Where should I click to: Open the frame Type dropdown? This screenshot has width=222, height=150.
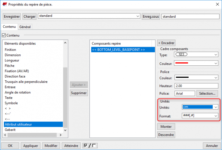196,54
